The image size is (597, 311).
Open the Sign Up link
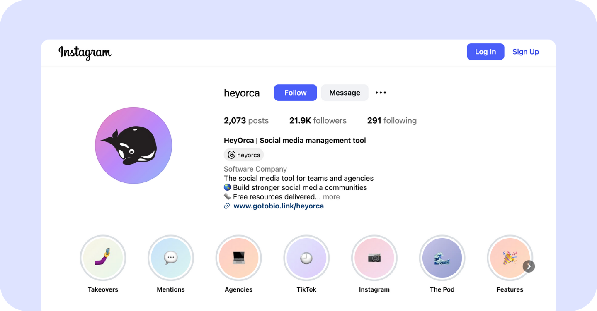coord(525,52)
